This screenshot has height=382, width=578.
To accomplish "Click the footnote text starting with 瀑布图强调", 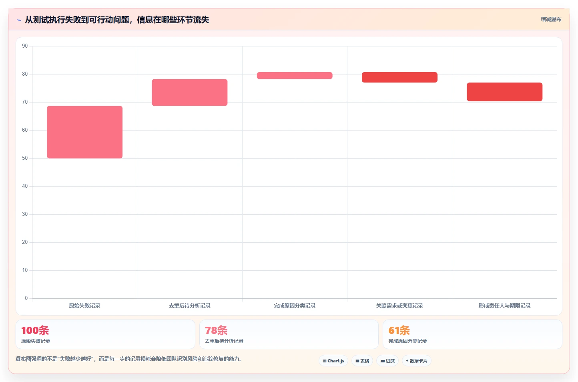I will (128, 359).
